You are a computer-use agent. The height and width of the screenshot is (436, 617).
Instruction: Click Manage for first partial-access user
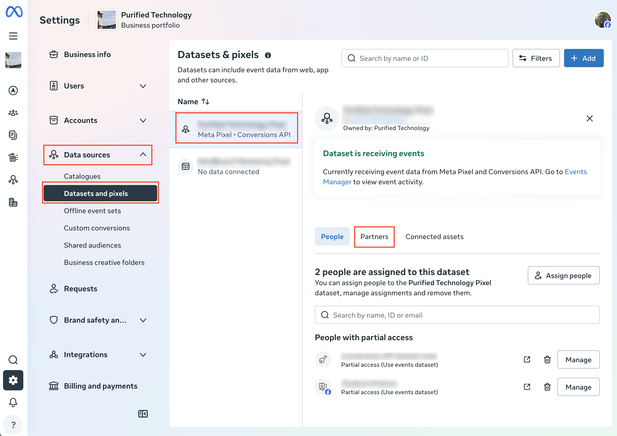(578, 359)
